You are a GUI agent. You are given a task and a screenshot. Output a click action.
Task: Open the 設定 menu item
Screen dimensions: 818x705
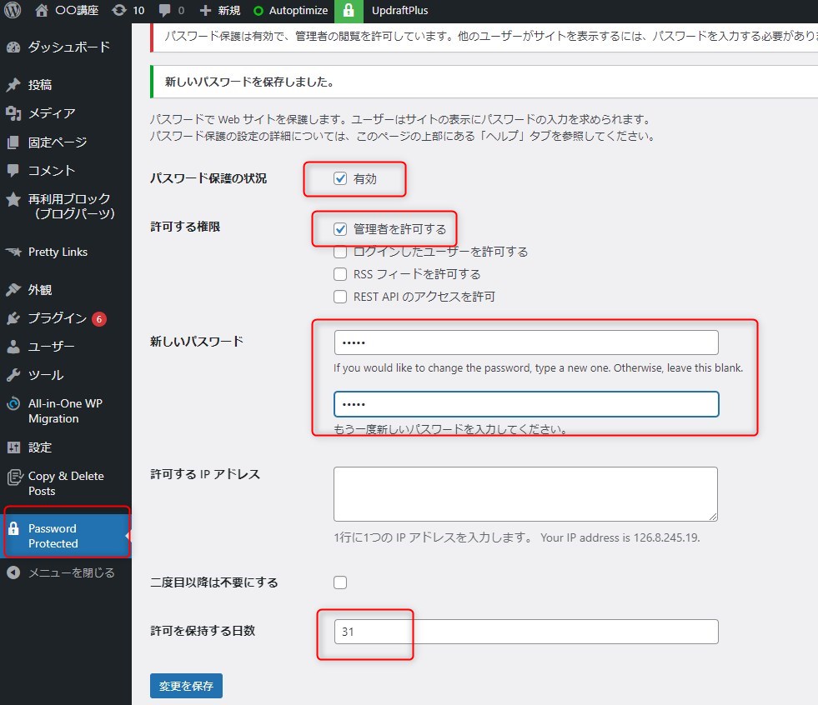point(40,447)
